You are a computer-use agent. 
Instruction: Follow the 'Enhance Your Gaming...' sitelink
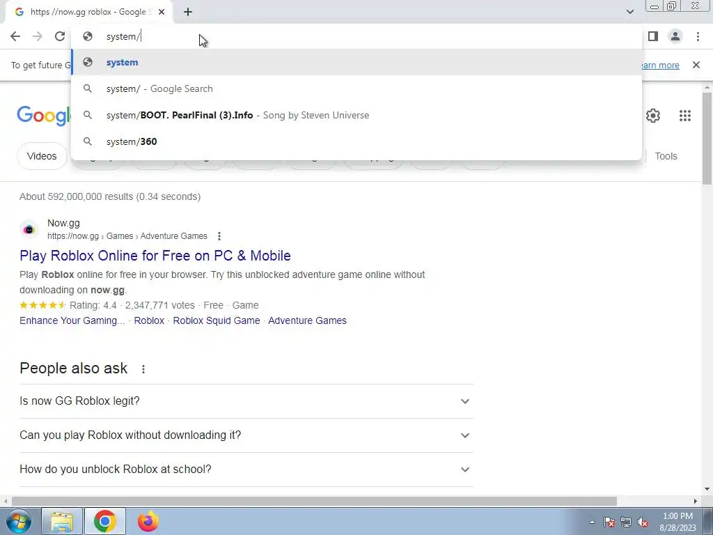[x=72, y=320]
